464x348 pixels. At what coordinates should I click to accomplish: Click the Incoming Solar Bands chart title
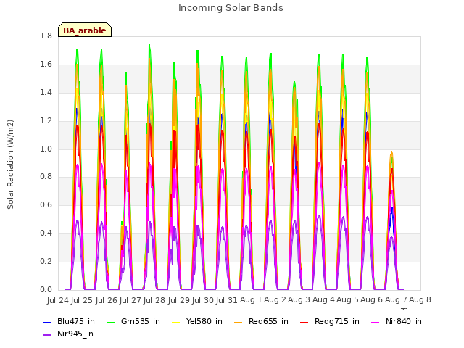[x=231, y=8]
